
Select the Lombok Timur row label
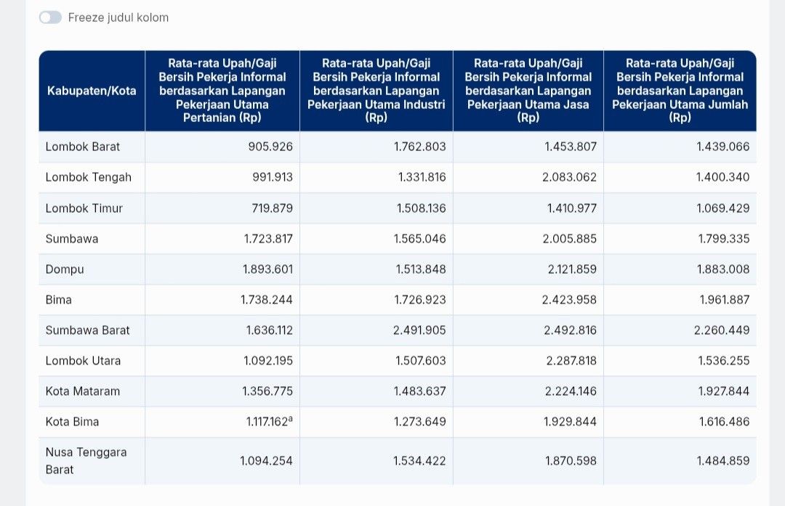coord(84,208)
